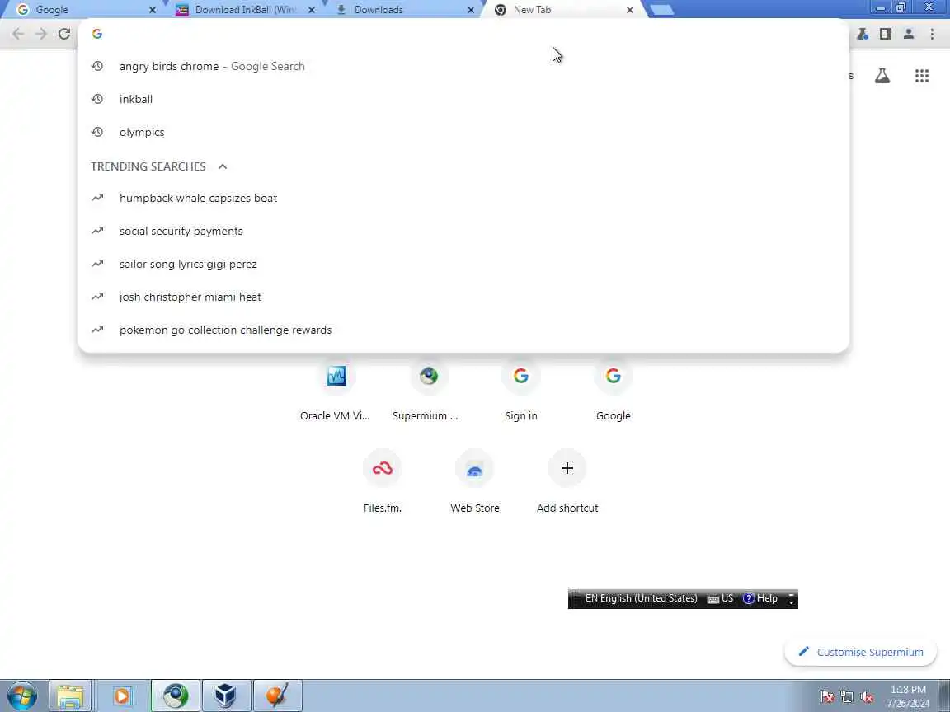Viewport: 950px width, 712px height.
Task: Click the muted speaker tray icon
Action: (x=867, y=697)
